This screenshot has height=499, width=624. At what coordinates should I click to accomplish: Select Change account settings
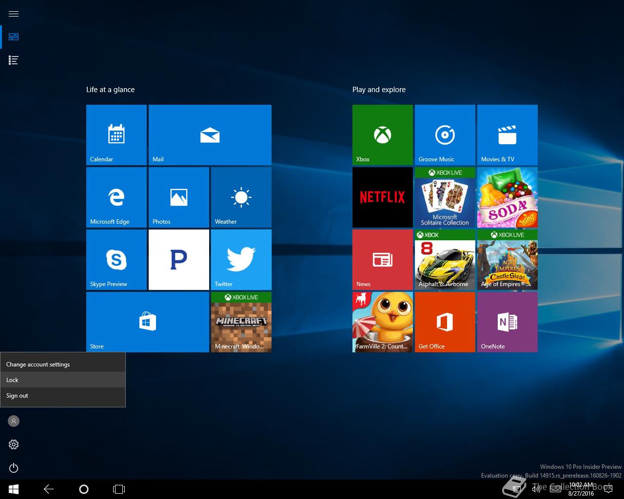click(x=38, y=365)
